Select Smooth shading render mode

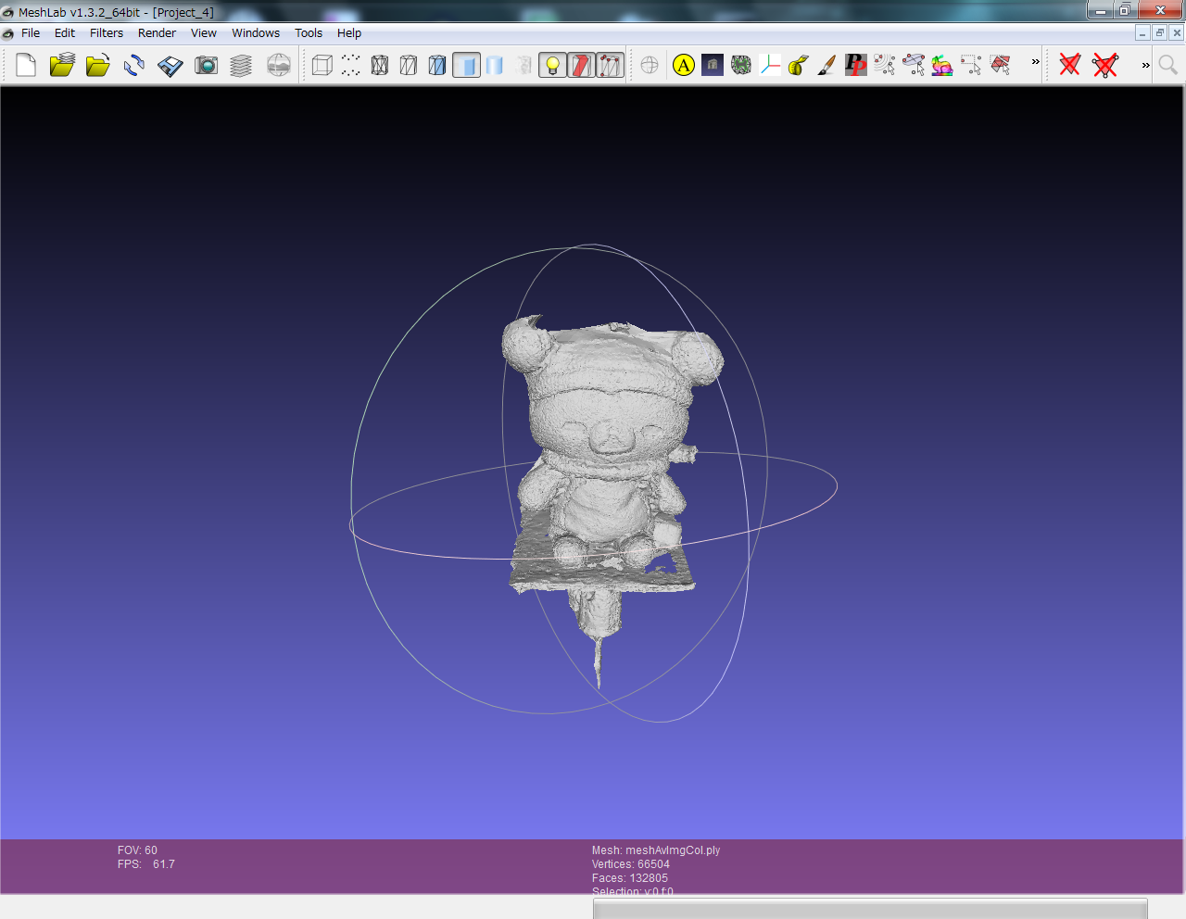[x=495, y=65]
